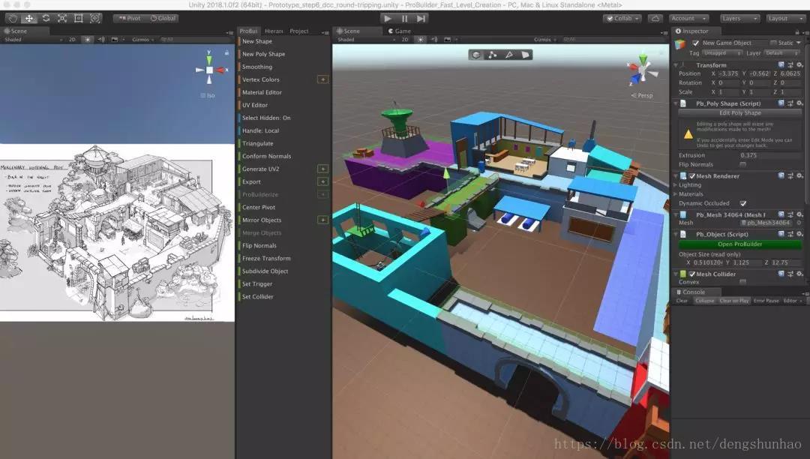Select ProBuilder object selection mode icon
Viewport: 810px width, 459px height.
pyautogui.click(x=475, y=55)
